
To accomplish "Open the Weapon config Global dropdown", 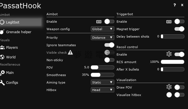I will (x=102, y=29).
